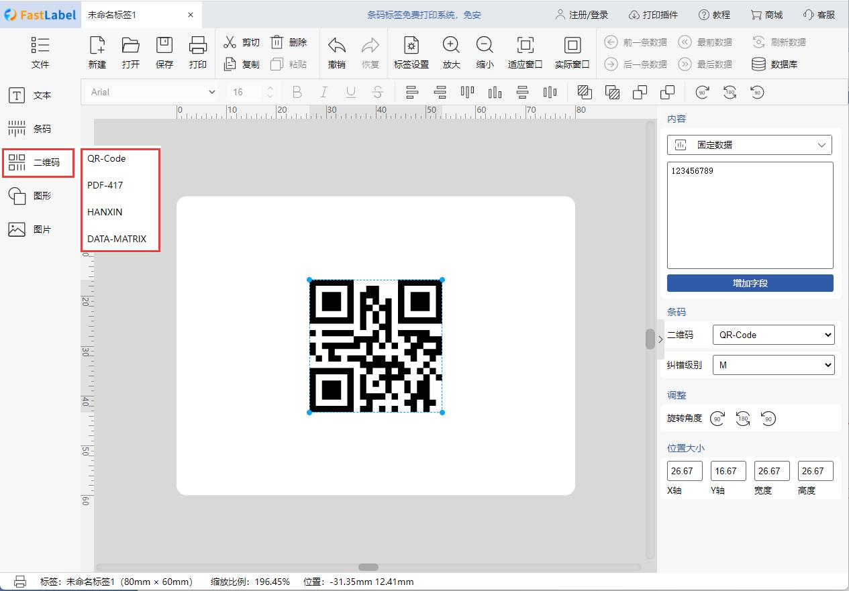Select the 文本 text tool
Screen dimensions: 849x591
point(30,95)
